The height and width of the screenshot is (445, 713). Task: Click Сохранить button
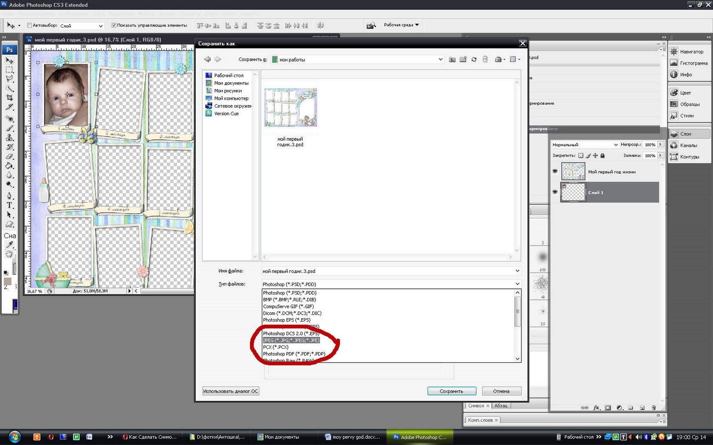coord(452,391)
